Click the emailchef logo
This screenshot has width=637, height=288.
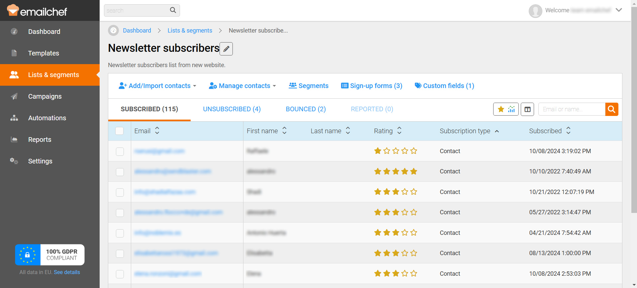tap(37, 11)
